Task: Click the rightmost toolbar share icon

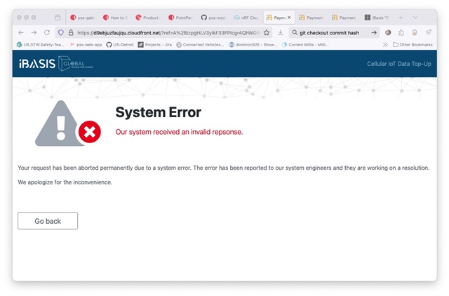Action: [x=429, y=32]
